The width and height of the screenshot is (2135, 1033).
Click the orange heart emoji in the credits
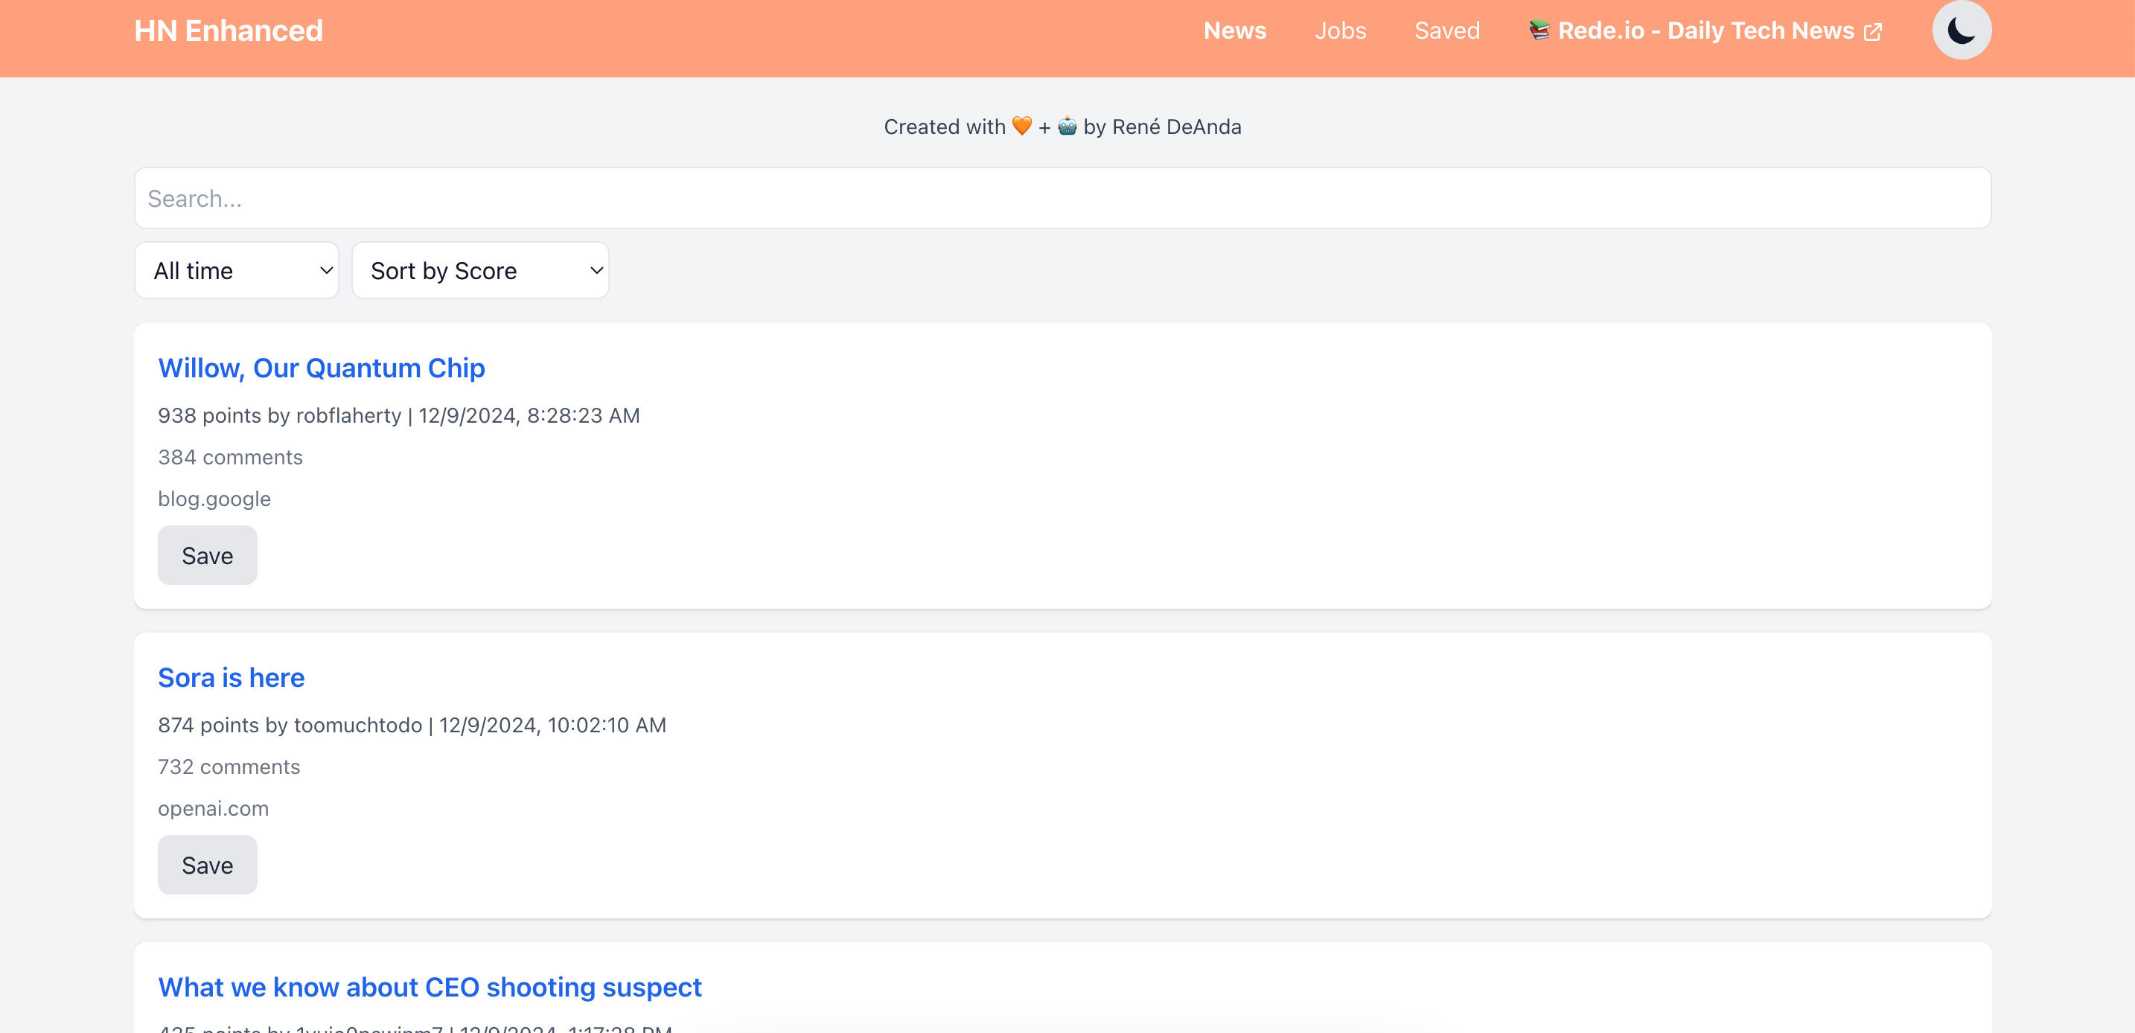pyautogui.click(x=1022, y=126)
